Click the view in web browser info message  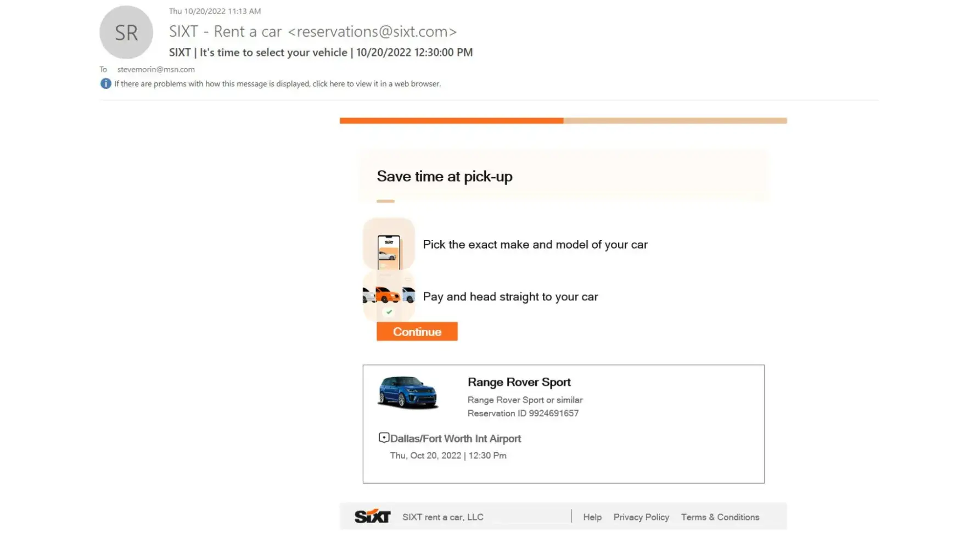(x=277, y=84)
